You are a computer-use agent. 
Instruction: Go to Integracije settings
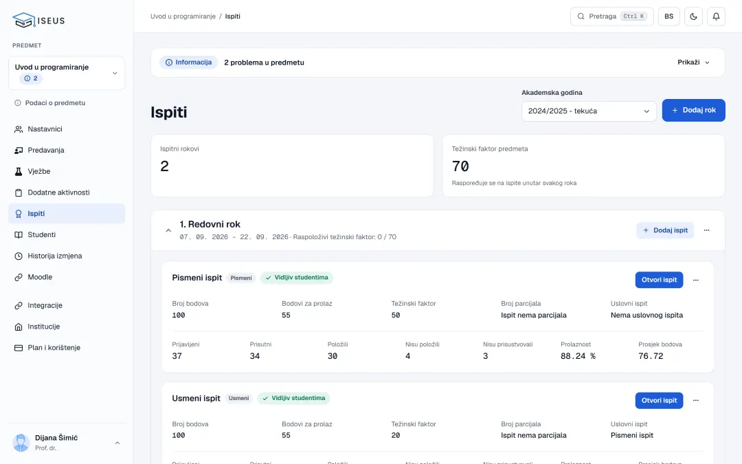(x=67, y=305)
